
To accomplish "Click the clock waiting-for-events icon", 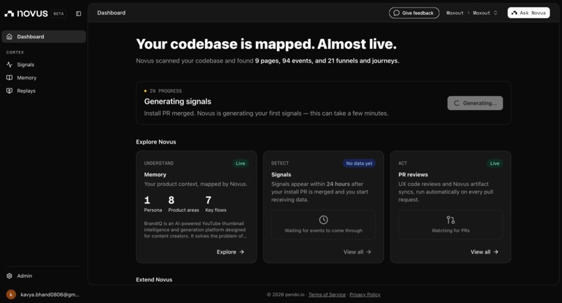I will tap(324, 219).
